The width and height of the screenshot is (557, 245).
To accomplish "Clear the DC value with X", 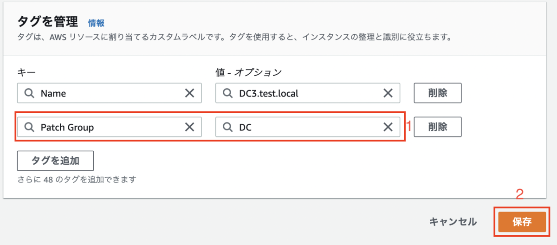I will (388, 127).
